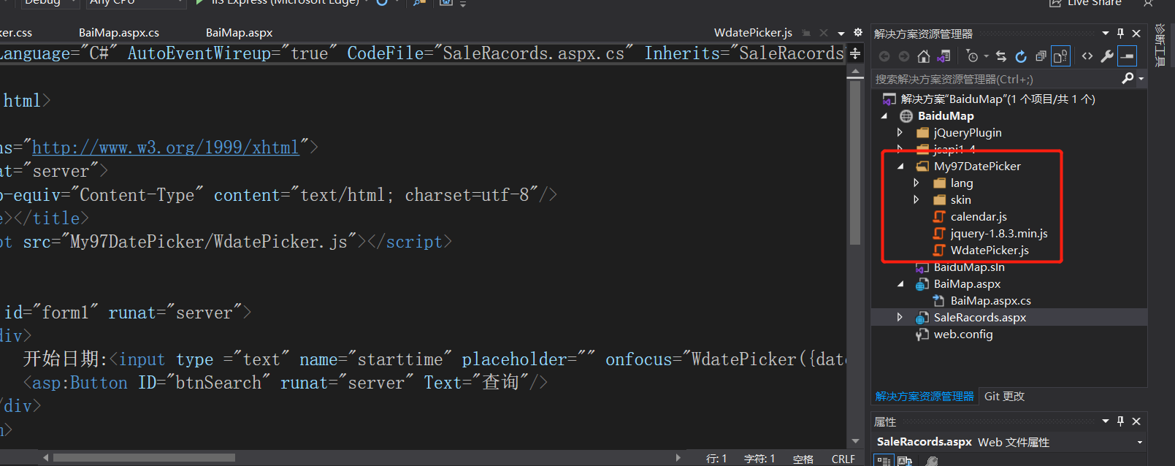Open Properties via wrench icon
Screen dimensions: 1175x466
point(1107,56)
